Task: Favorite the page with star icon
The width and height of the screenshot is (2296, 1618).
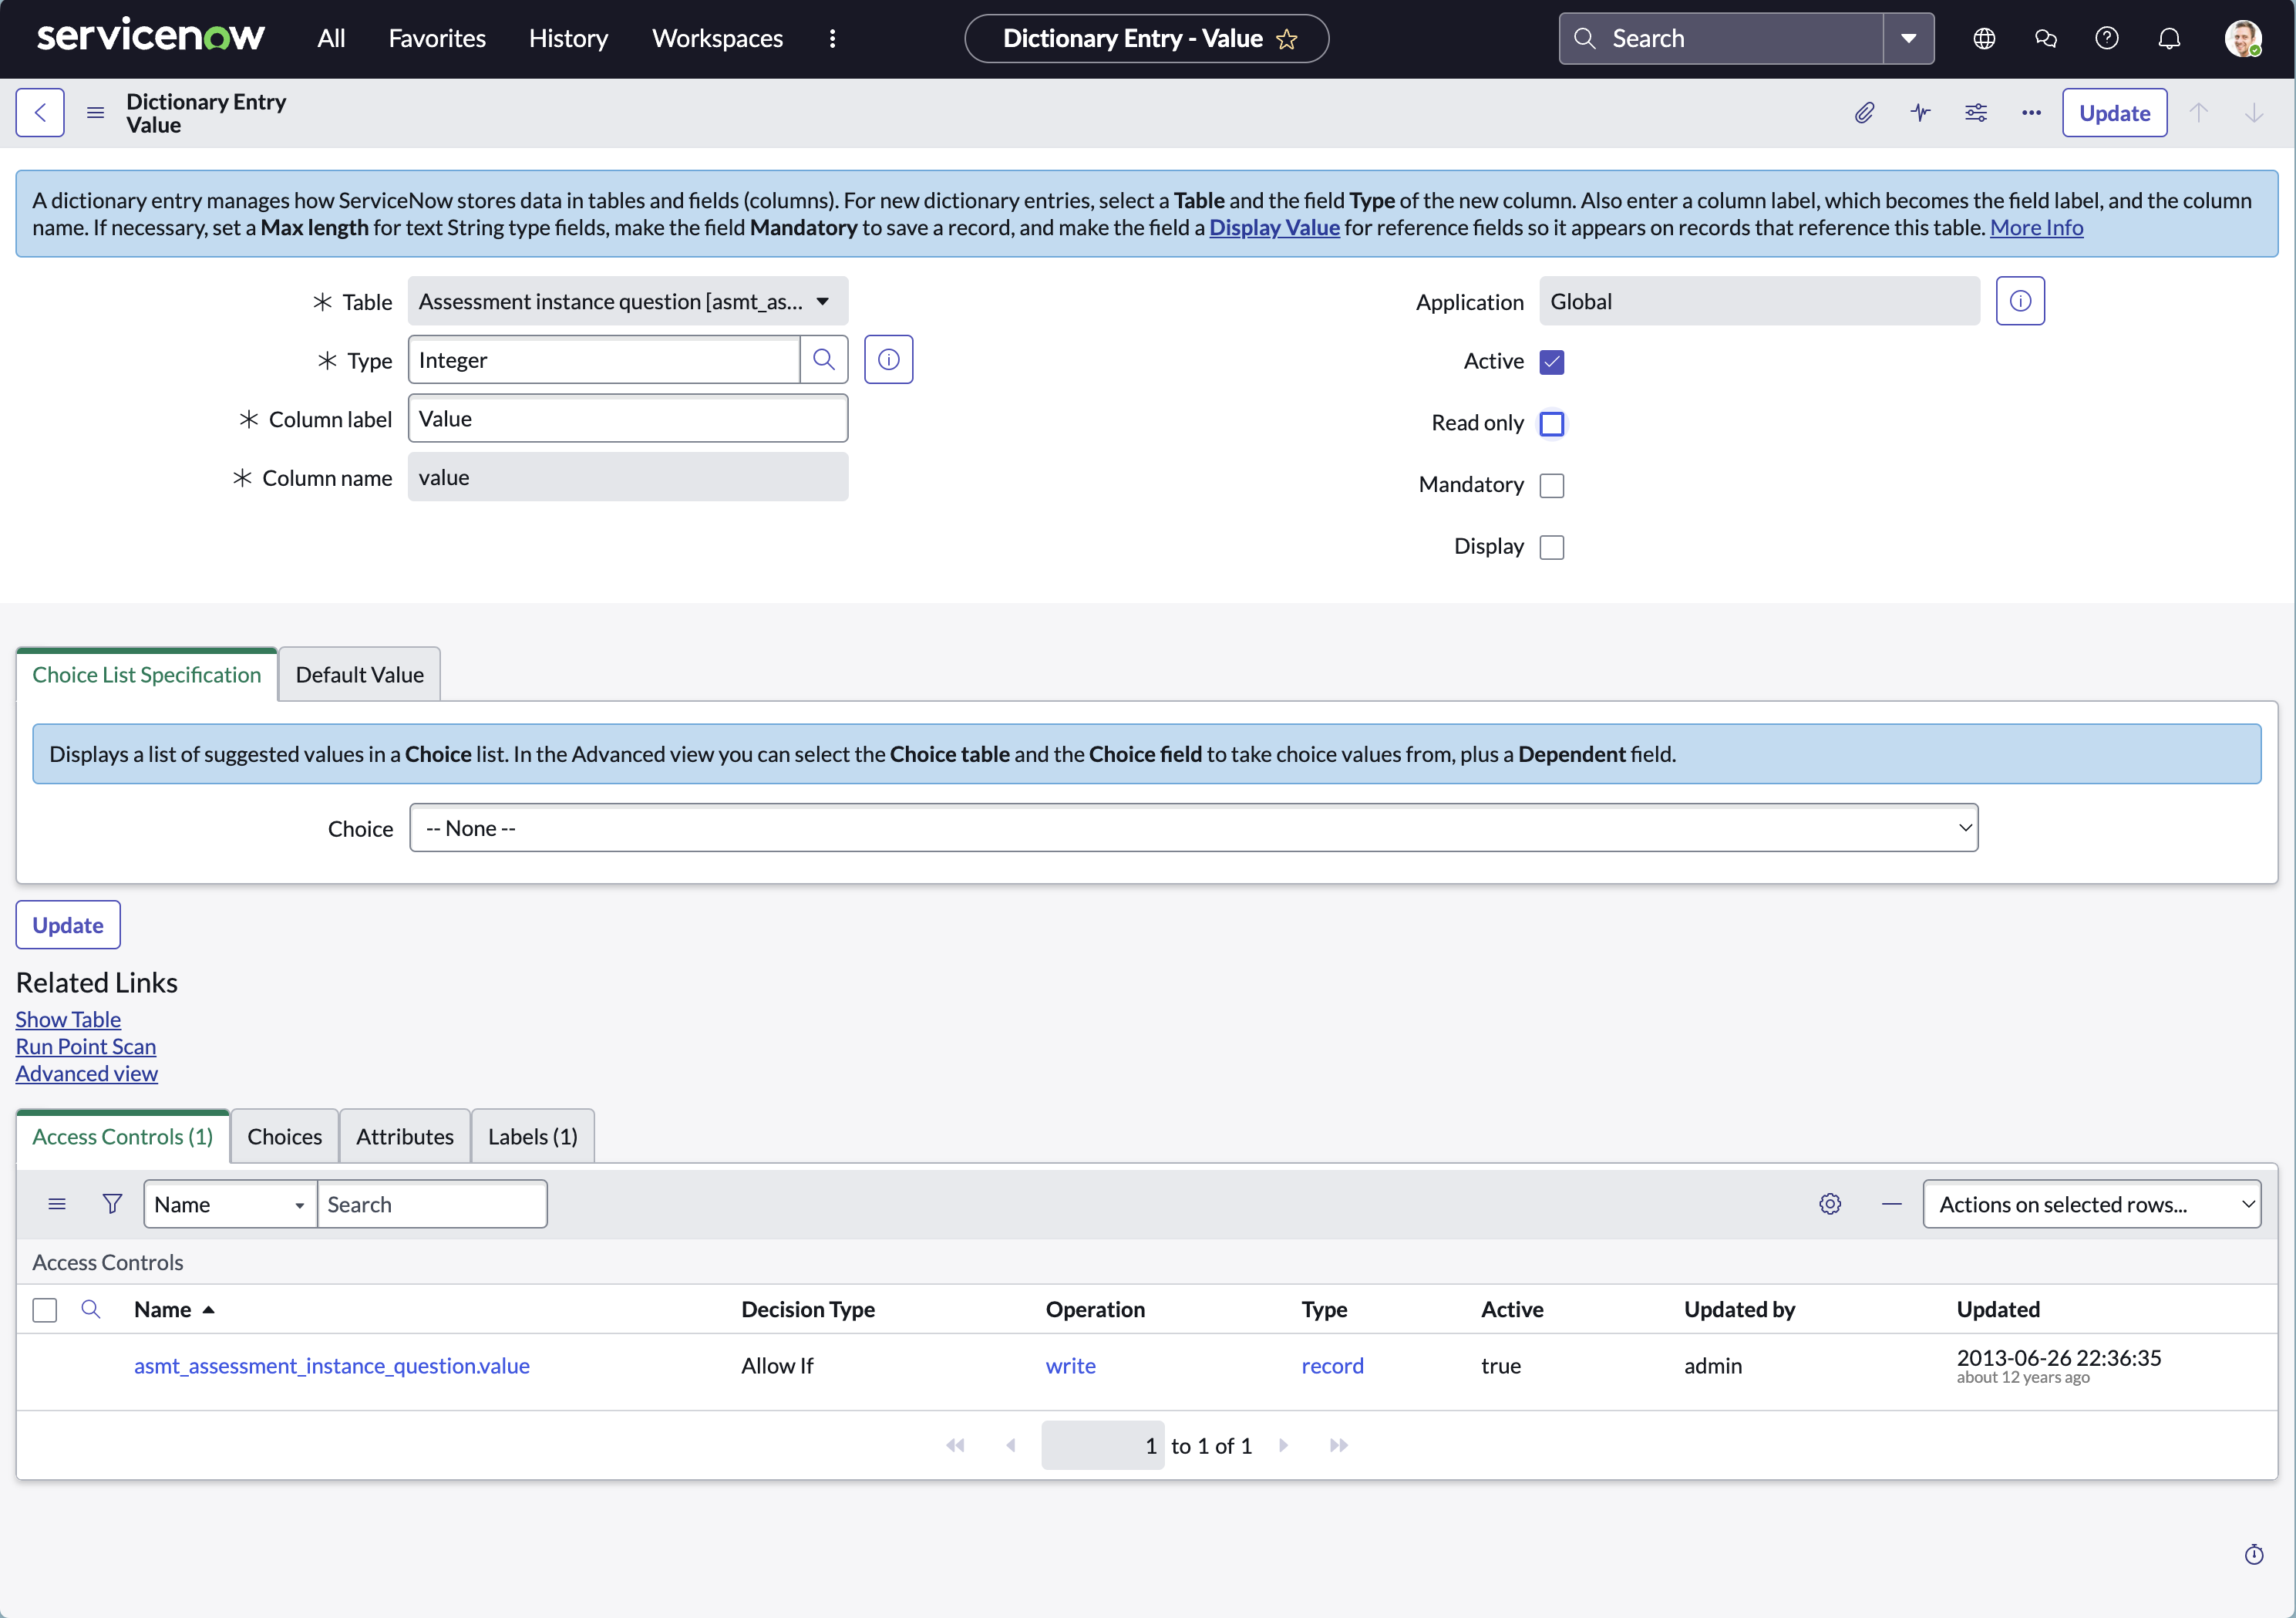Action: (1287, 39)
